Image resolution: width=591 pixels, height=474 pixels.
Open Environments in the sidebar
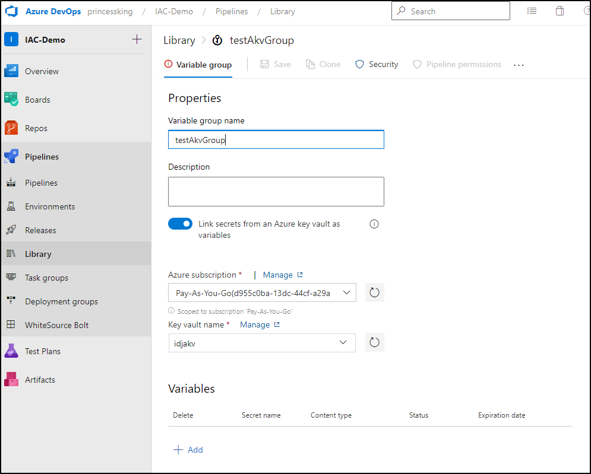(x=76, y=206)
